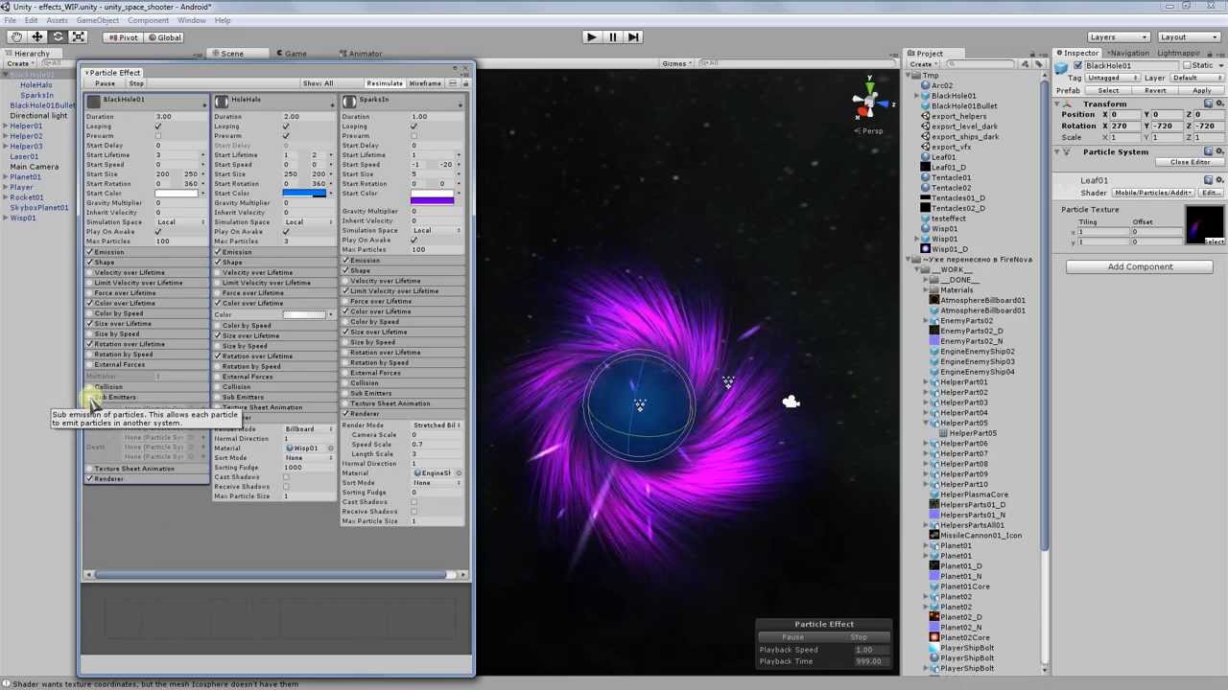Select the Hand tool in Unity toolbar

16,36
